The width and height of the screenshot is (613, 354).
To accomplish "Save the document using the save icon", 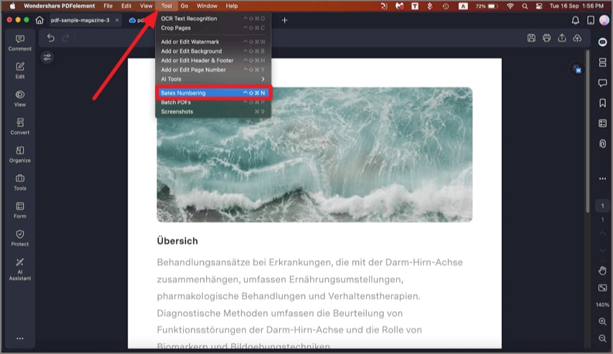I will point(531,38).
